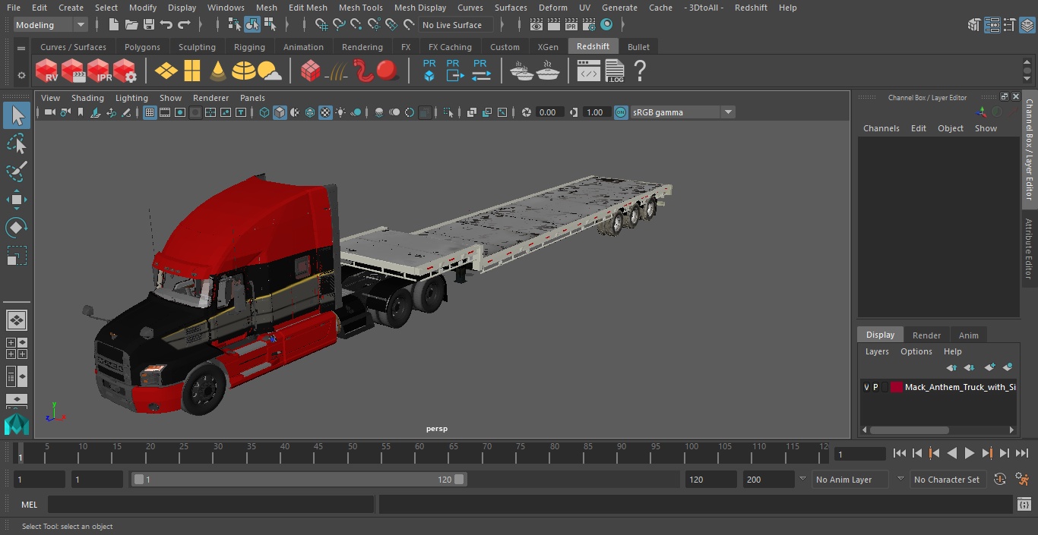
Task: Create Redshift sun and sky icon
Action: click(270, 71)
